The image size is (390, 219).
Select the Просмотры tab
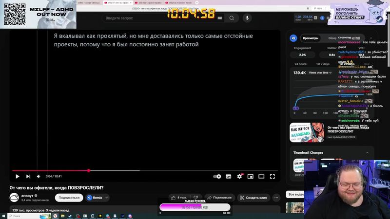[311, 38]
